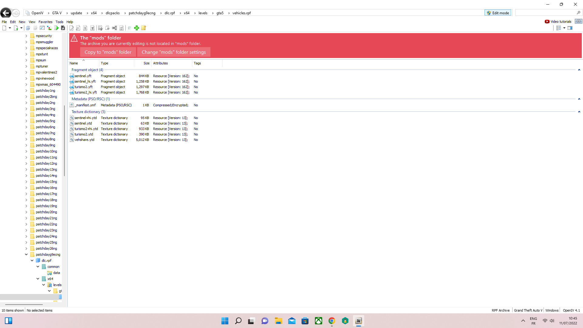
Task: Collapse the Fragment object group
Action: click(x=579, y=70)
